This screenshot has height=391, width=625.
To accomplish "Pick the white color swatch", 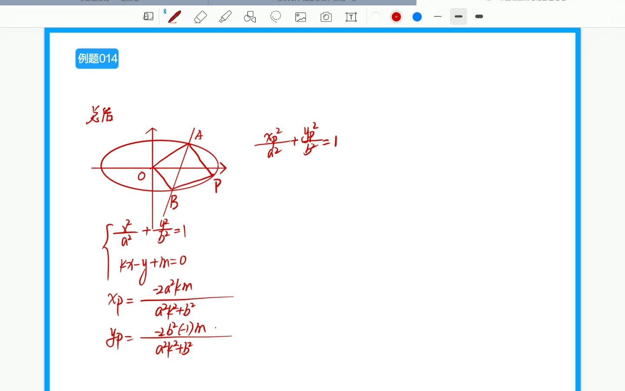I will pos(376,17).
